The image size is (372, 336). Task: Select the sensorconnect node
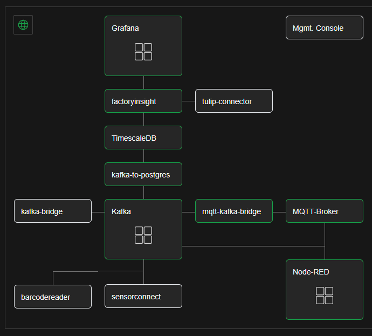point(143,296)
